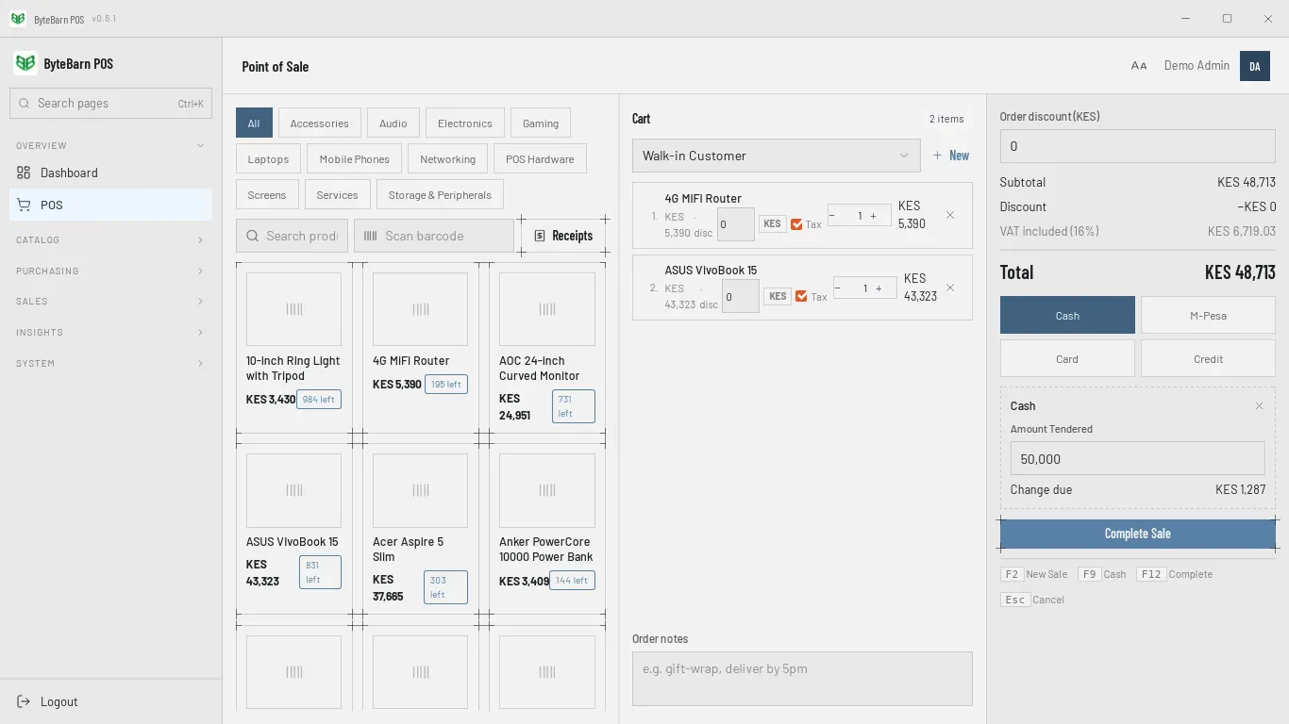Click the Logout icon button
This screenshot has width=1289, height=724.
click(24, 701)
